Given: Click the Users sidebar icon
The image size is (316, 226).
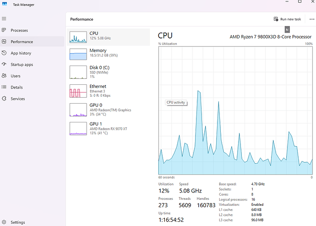Looking at the screenshot, I should tap(4, 76).
